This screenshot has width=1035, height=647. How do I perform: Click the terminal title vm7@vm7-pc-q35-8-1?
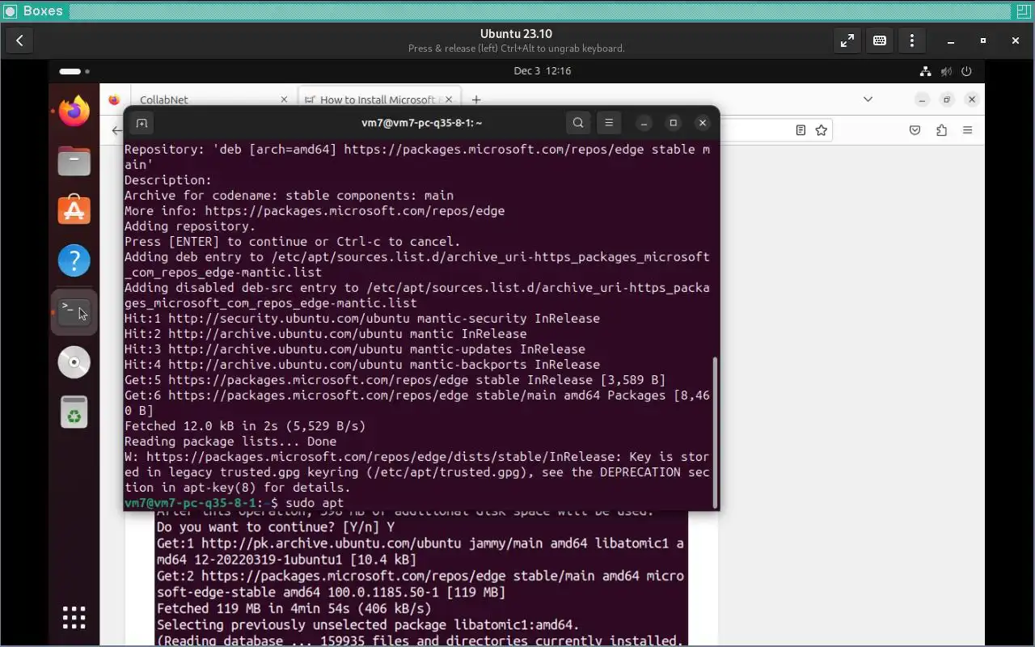click(421, 123)
